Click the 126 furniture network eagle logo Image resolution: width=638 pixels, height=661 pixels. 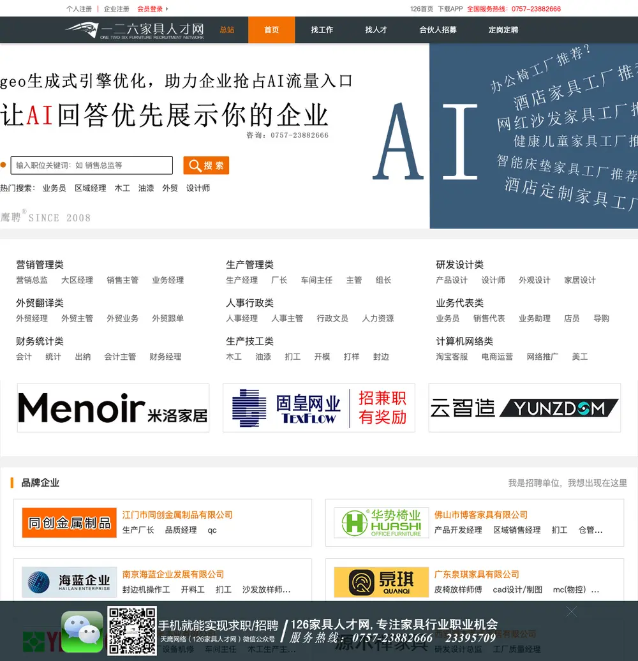click(x=135, y=30)
